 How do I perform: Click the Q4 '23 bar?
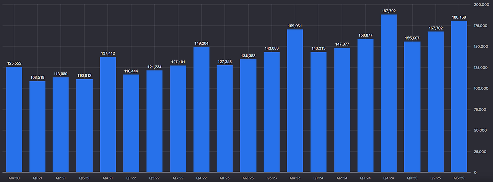(295, 101)
